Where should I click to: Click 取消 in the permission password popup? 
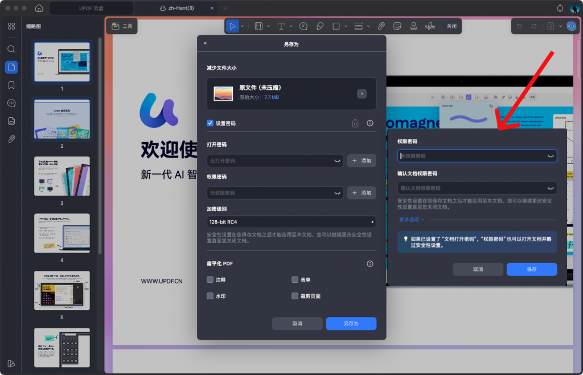478,269
